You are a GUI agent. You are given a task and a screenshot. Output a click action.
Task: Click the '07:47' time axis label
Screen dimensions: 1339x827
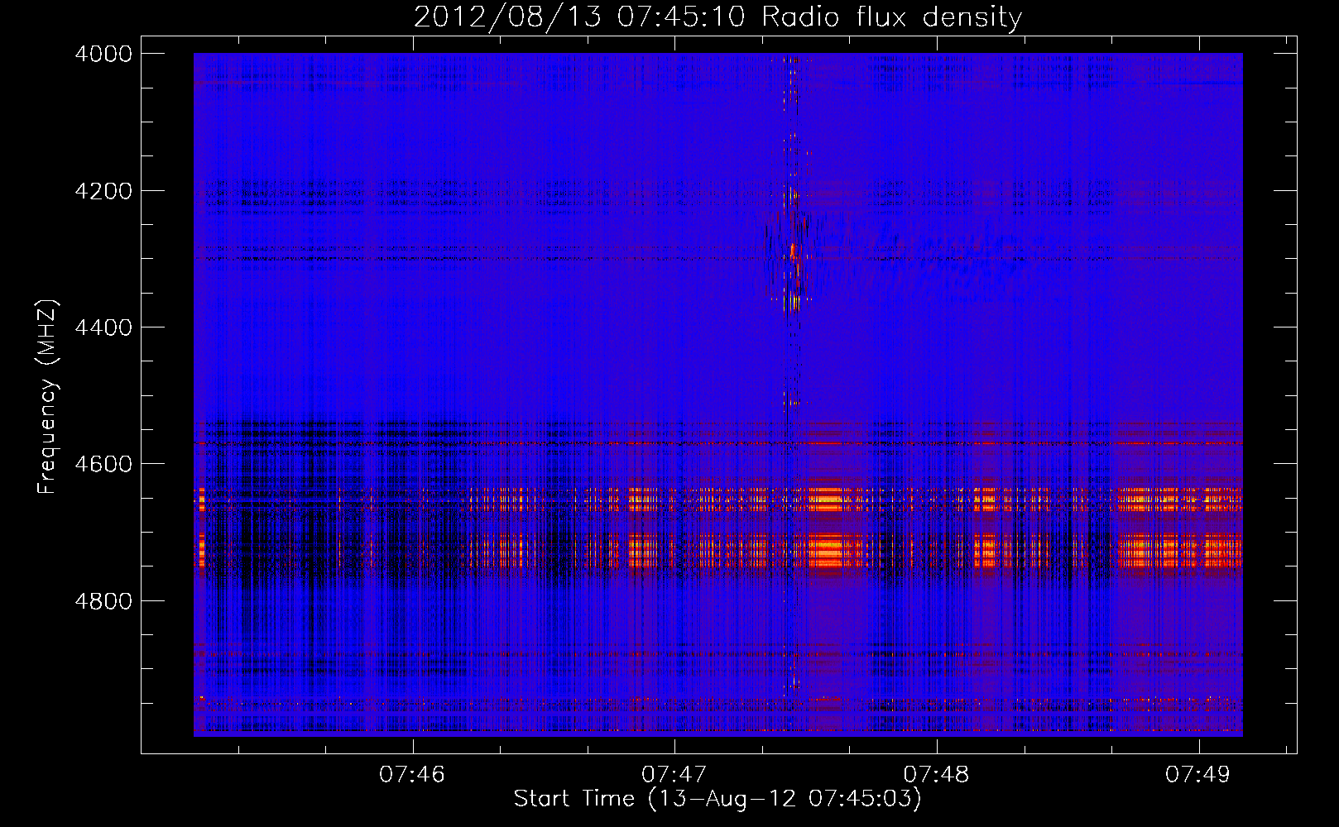pyautogui.click(x=674, y=775)
